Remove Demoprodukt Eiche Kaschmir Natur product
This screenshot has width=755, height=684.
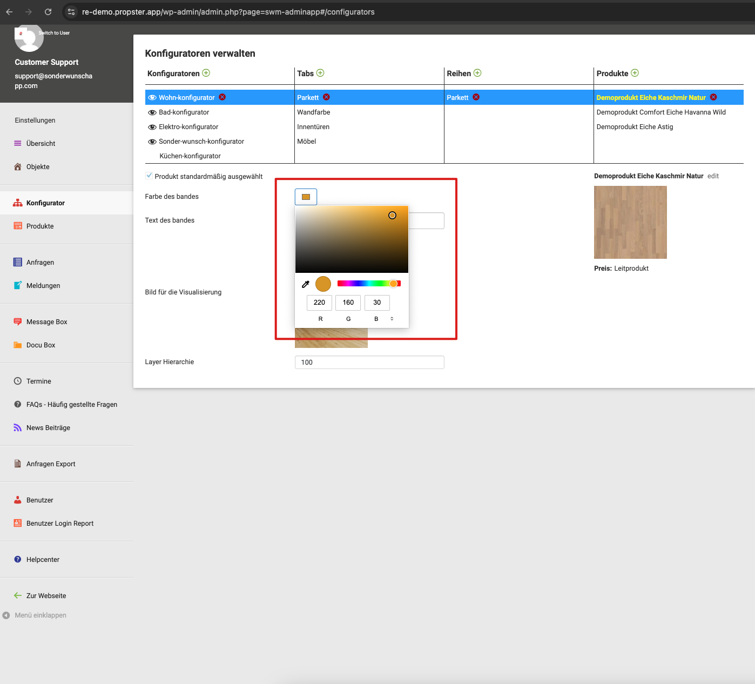[713, 97]
